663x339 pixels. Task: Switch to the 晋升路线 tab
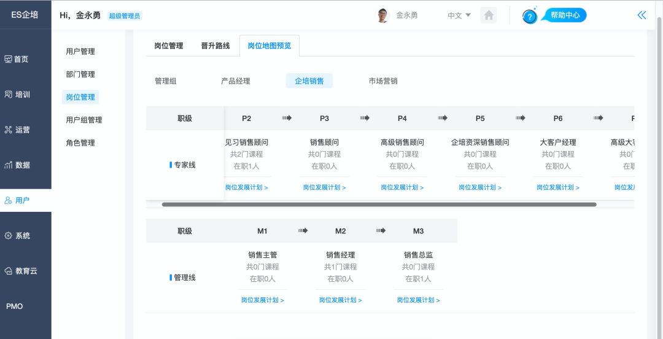[215, 45]
